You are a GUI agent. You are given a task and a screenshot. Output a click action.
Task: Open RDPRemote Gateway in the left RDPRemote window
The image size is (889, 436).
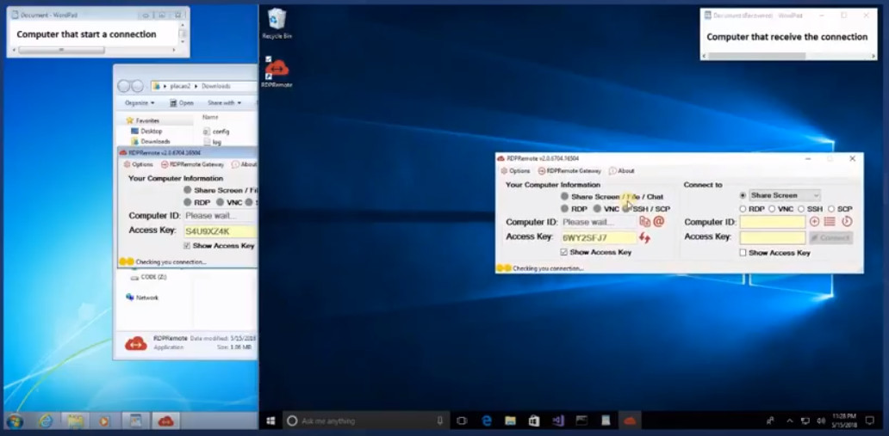pos(192,164)
